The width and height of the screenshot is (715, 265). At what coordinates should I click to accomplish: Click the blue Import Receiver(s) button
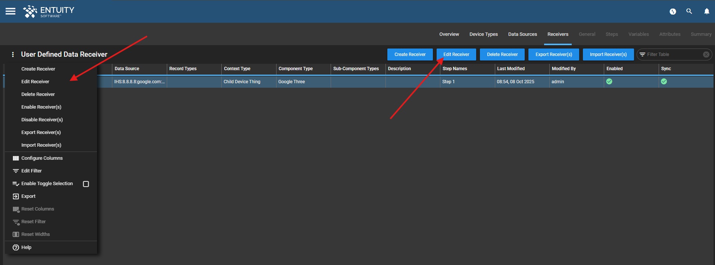click(608, 54)
